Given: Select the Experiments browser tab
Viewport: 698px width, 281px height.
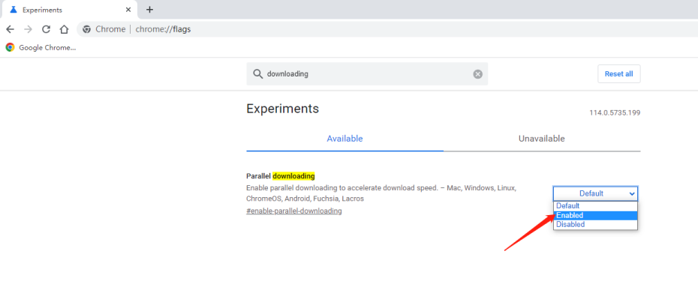Looking at the screenshot, I should point(69,9).
